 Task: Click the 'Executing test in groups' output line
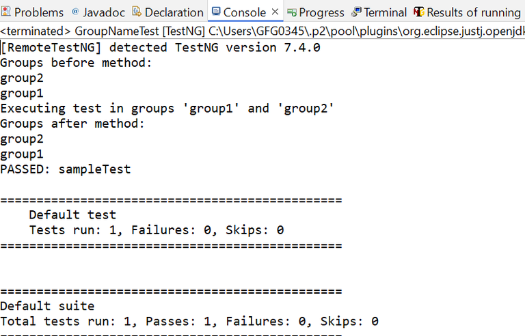click(x=167, y=109)
